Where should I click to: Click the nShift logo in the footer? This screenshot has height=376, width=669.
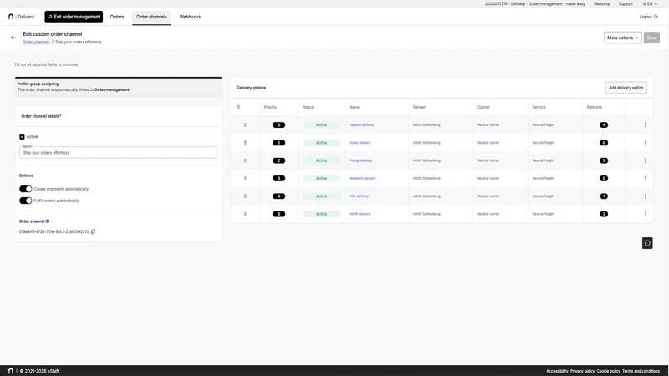click(11, 371)
